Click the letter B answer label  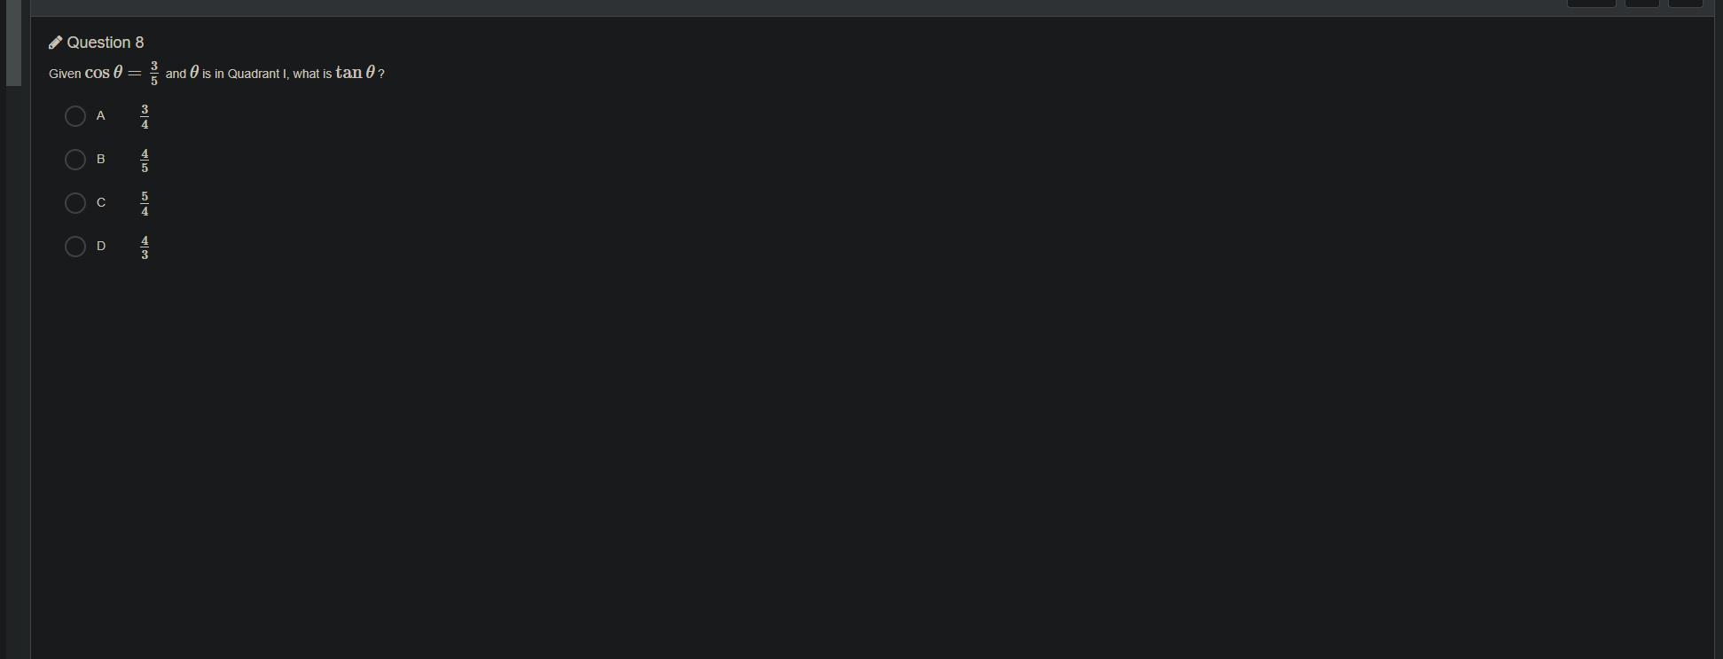click(x=101, y=160)
